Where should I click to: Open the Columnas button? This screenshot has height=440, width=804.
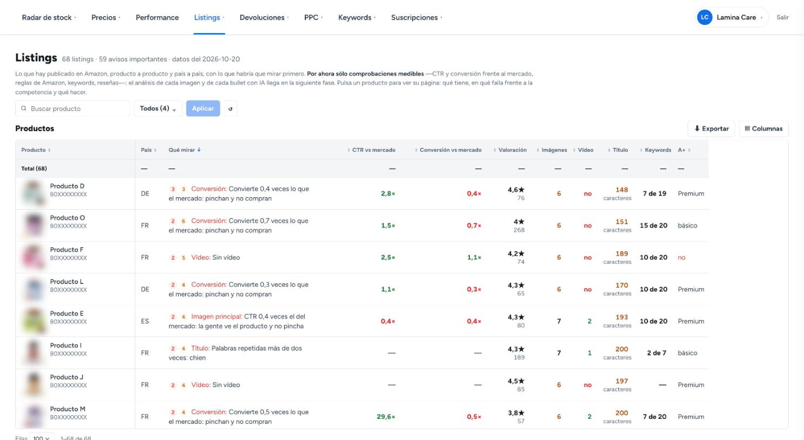click(763, 128)
